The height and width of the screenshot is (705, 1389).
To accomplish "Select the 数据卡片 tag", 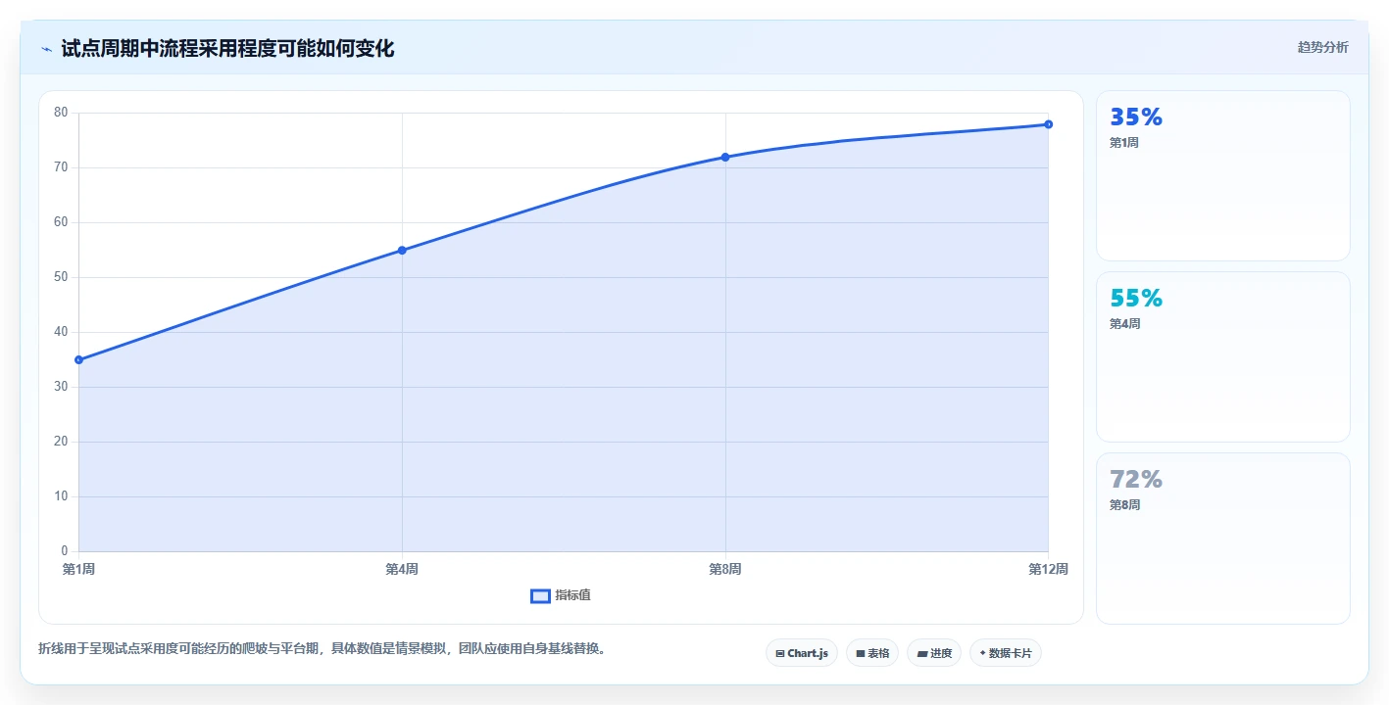I will [x=1005, y=653].
